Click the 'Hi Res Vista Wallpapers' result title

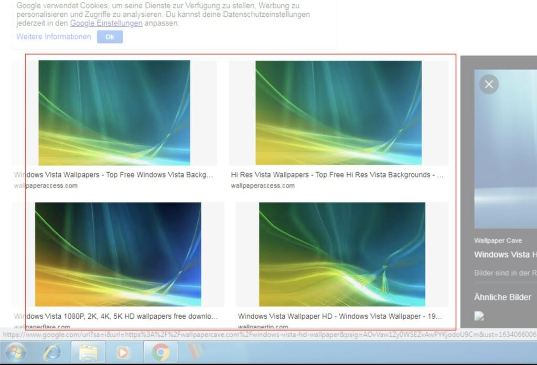click(x=337, y=175)
